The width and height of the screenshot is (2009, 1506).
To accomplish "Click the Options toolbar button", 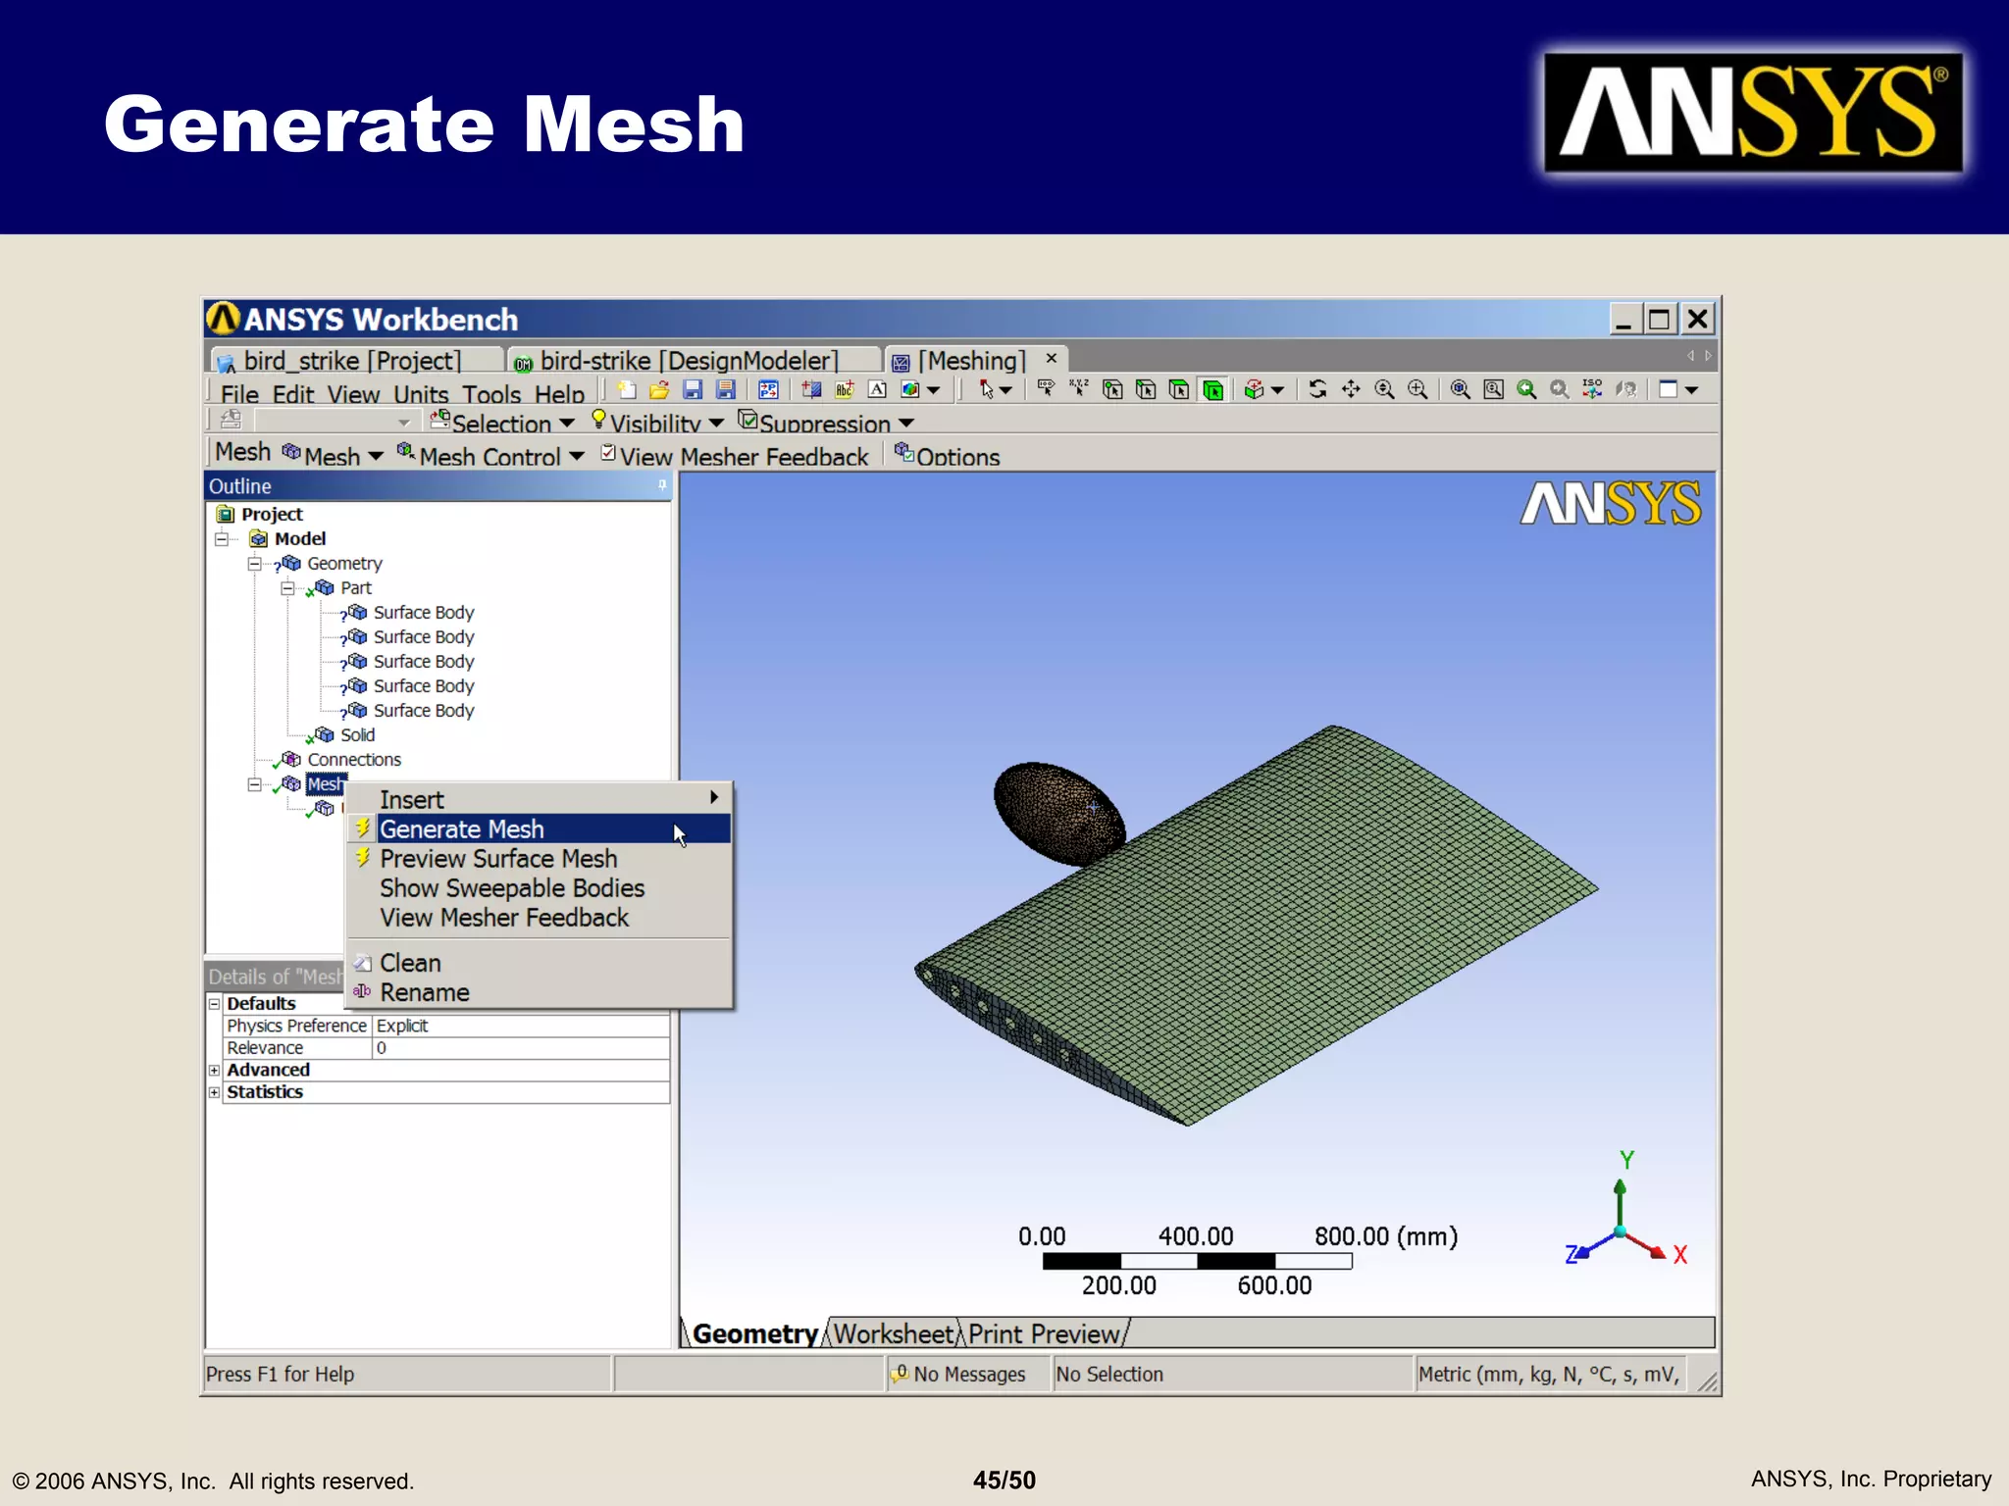I will (947, 456).
